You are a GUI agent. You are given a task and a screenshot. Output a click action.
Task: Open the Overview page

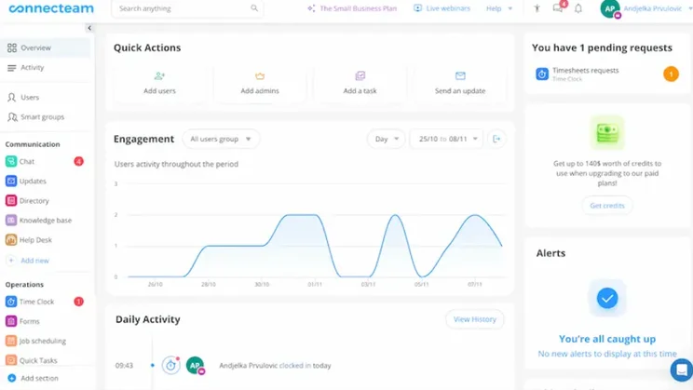46,47
